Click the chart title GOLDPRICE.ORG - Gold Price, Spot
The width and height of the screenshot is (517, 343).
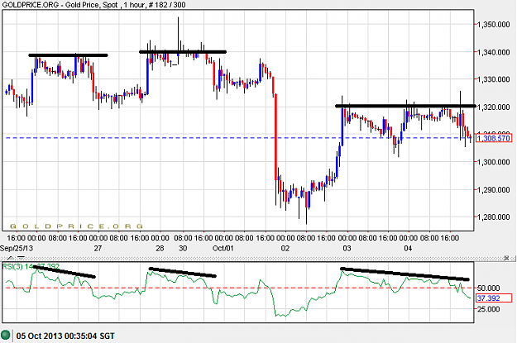pyautogui.click(x=60, y=5)
